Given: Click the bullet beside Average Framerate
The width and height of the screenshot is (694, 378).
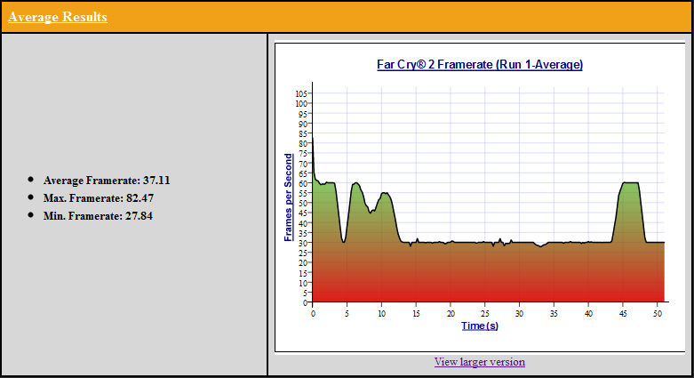Looking at the screenshot, I should [x=31, y=180].
